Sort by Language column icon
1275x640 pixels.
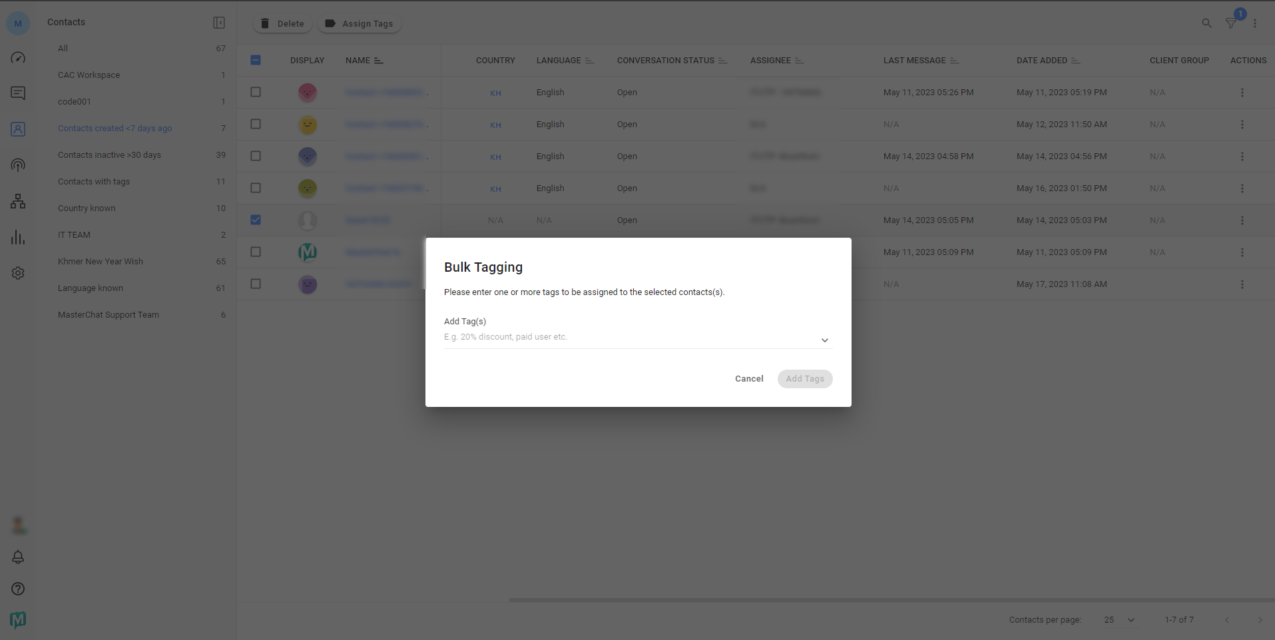(x=589, y=61)
